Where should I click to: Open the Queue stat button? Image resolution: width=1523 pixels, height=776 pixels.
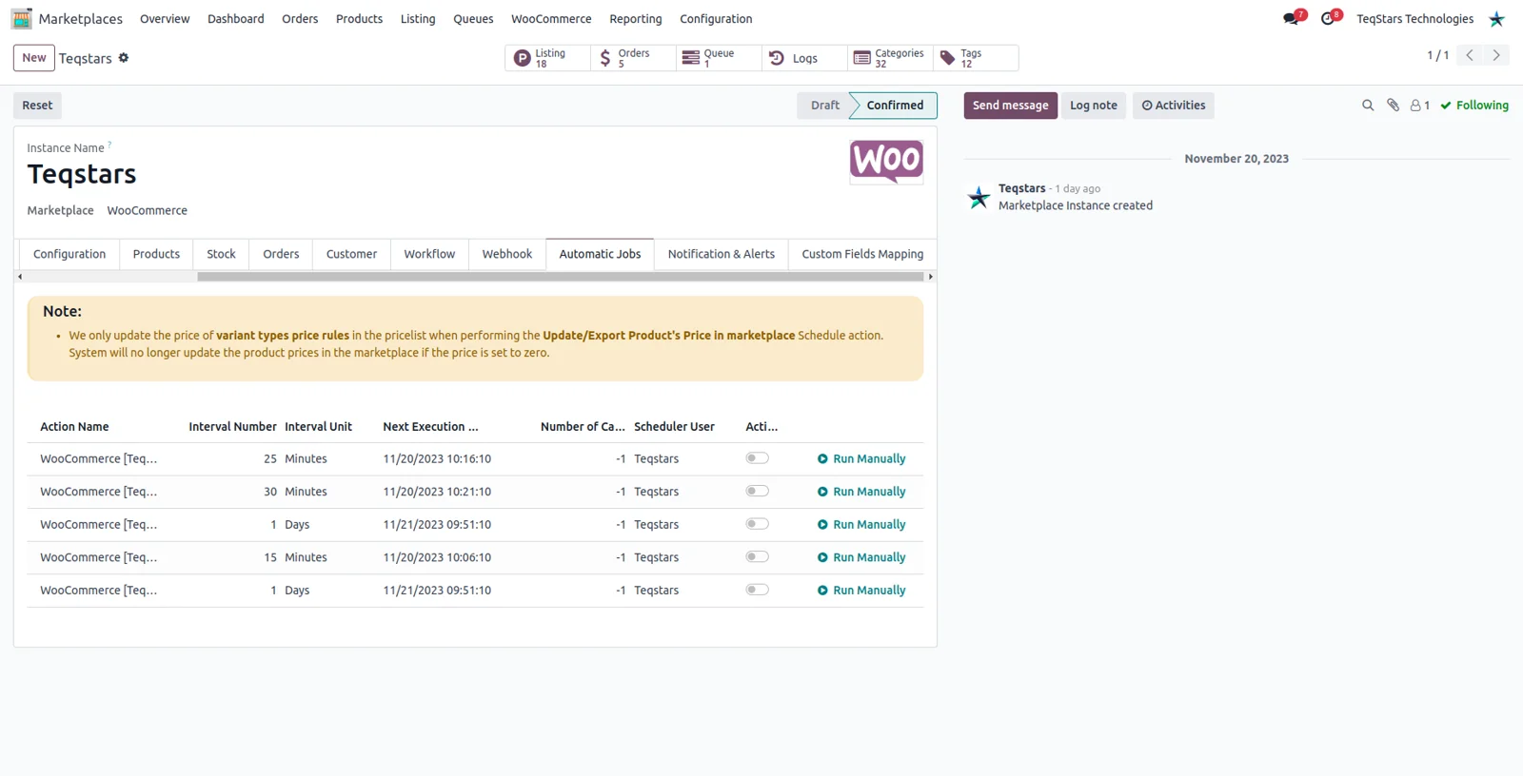pyautogui.click(x=719, y=58)
